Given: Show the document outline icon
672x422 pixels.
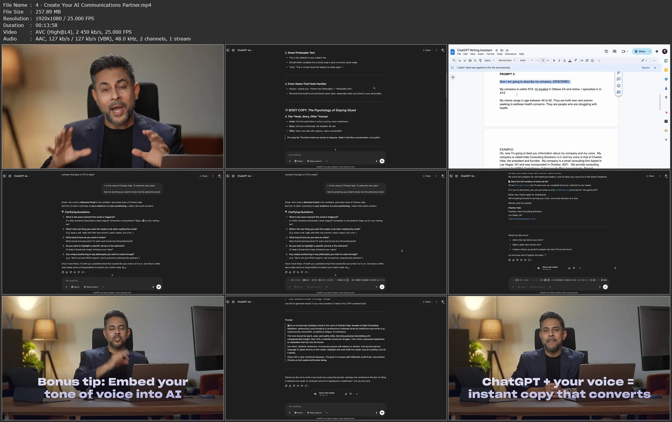Looking at the screenshot, I should [x=453, y=77].
